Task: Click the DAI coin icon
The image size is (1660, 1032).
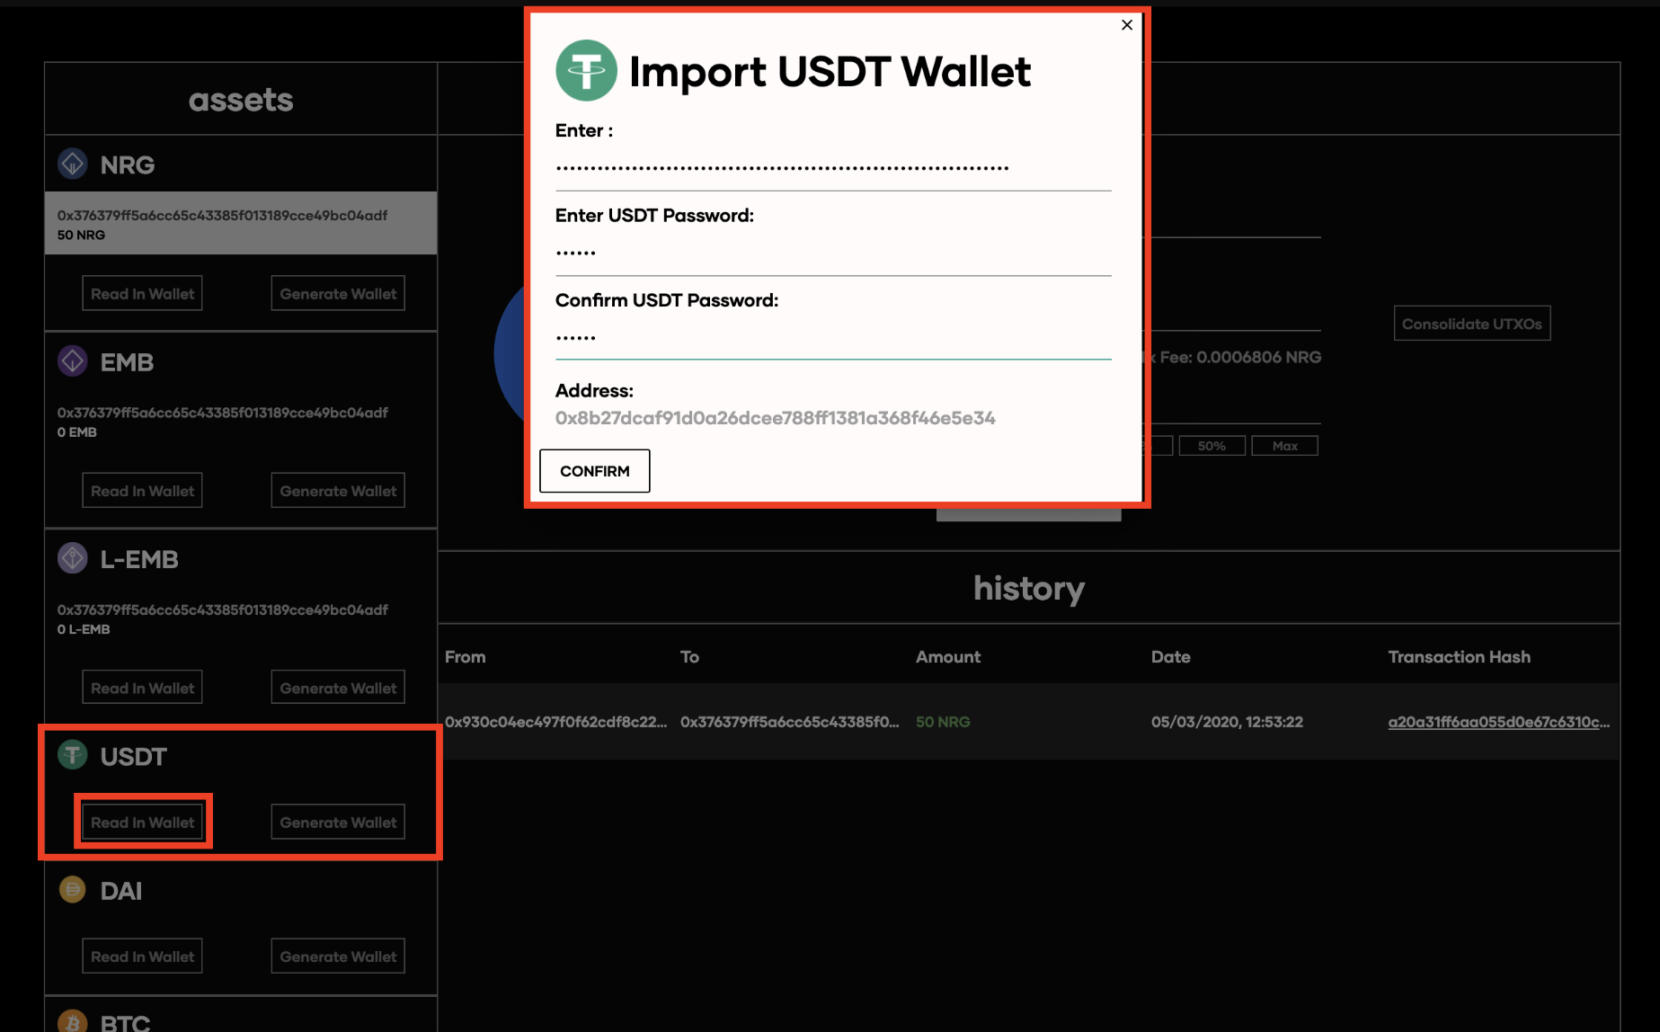Action: [73, 890]
